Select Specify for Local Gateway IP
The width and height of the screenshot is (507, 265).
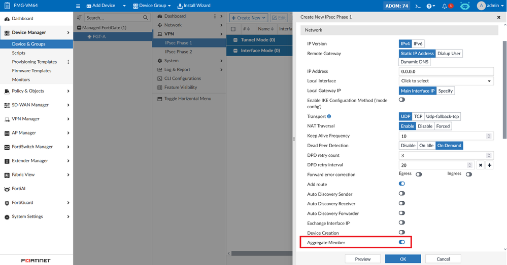tap(445, 91)
